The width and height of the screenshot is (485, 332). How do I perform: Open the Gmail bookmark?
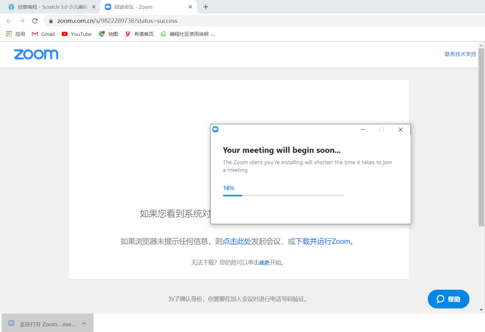[x=43, y=34]
